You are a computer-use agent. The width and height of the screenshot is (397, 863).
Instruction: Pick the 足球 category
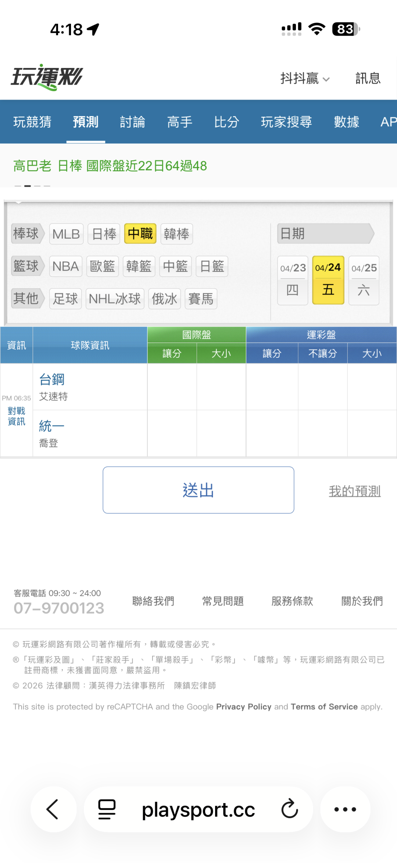click(65, 299)
